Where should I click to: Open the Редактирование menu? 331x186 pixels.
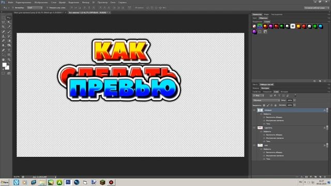click(x=23, y=2)
